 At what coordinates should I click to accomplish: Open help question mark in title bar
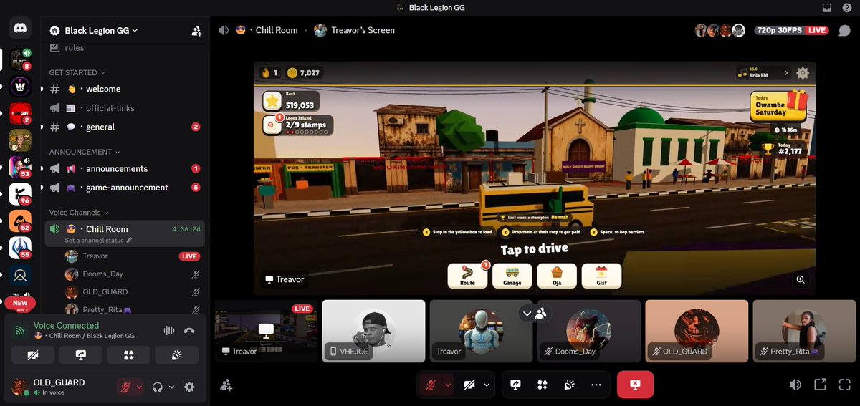[847, 7]
